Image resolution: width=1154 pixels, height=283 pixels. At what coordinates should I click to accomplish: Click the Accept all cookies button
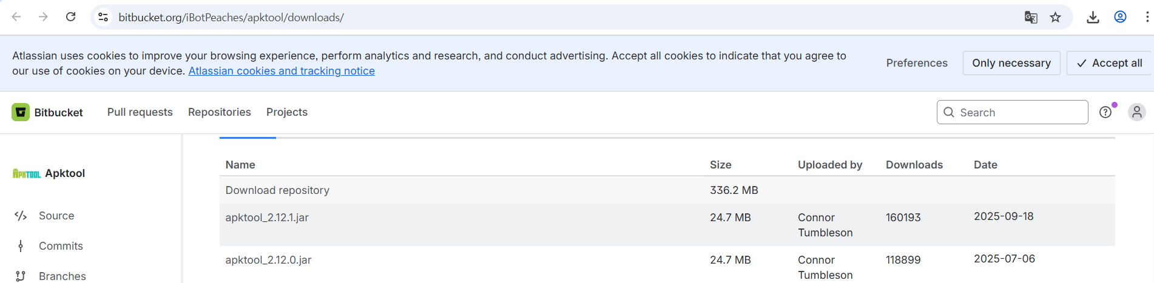point(1110,63)
